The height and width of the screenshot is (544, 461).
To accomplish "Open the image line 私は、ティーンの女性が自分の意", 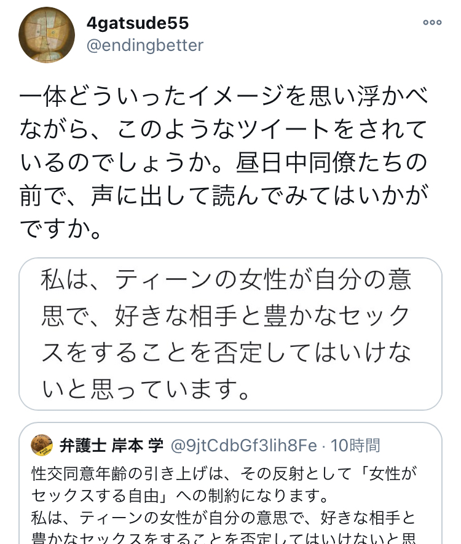I will coord(226,281).
